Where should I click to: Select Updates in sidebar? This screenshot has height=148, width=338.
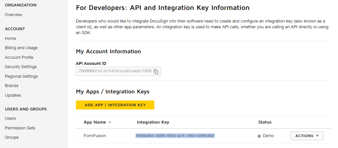(13, 95)
